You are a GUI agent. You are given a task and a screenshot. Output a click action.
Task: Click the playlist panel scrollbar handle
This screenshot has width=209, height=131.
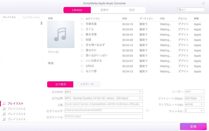click(42, 23)
